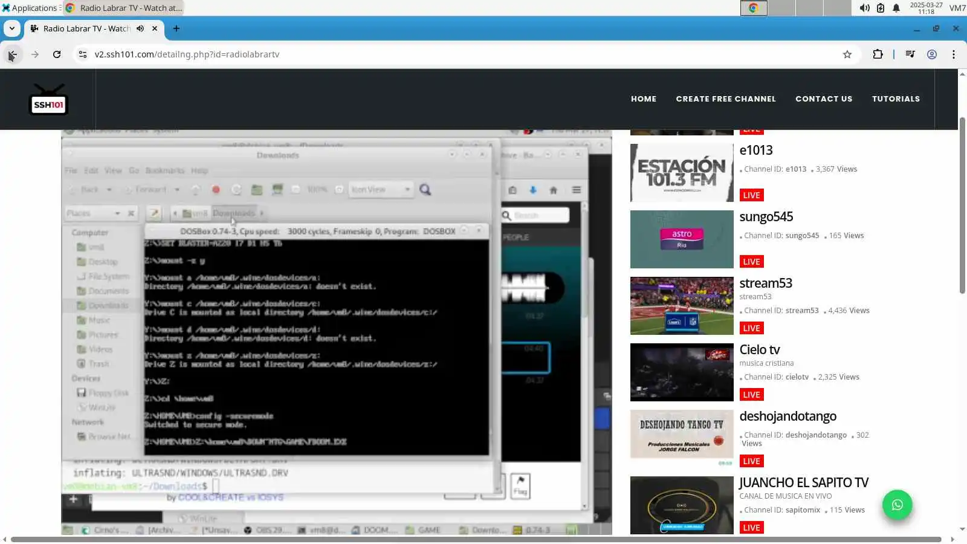Mute the Radio Labrar TV tab audio
Viewport: 967px width, 544px height.
pos(140,28)
